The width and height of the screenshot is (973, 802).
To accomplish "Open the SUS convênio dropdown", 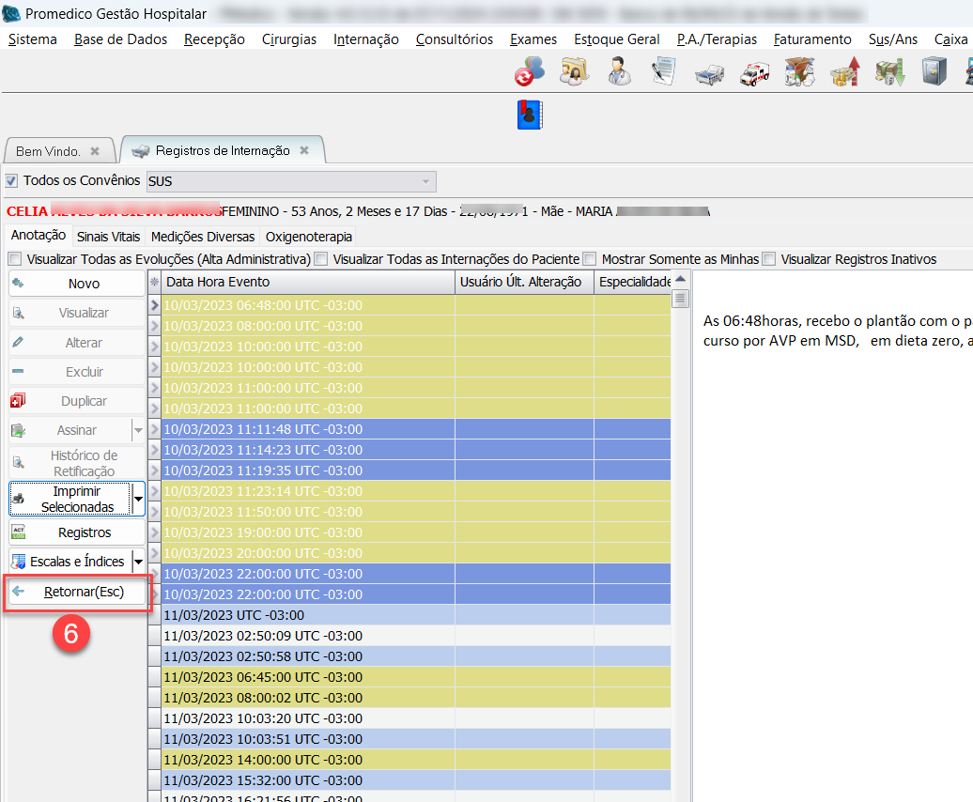I will (425, 181).
